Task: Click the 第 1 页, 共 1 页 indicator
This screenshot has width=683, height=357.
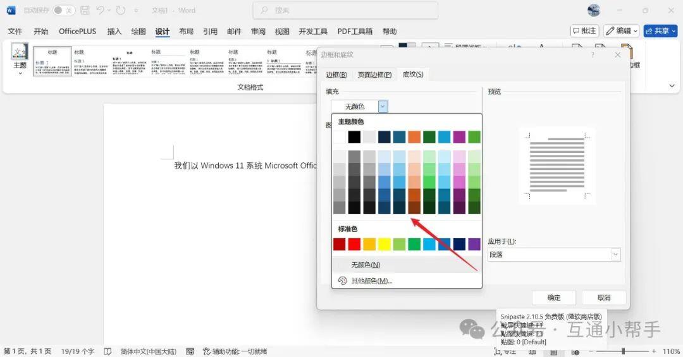Action: (x=27, y=351)
